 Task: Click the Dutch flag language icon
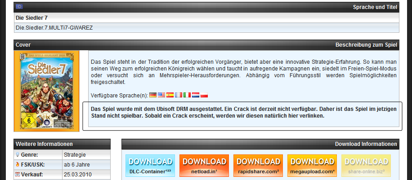click(196, 95)
